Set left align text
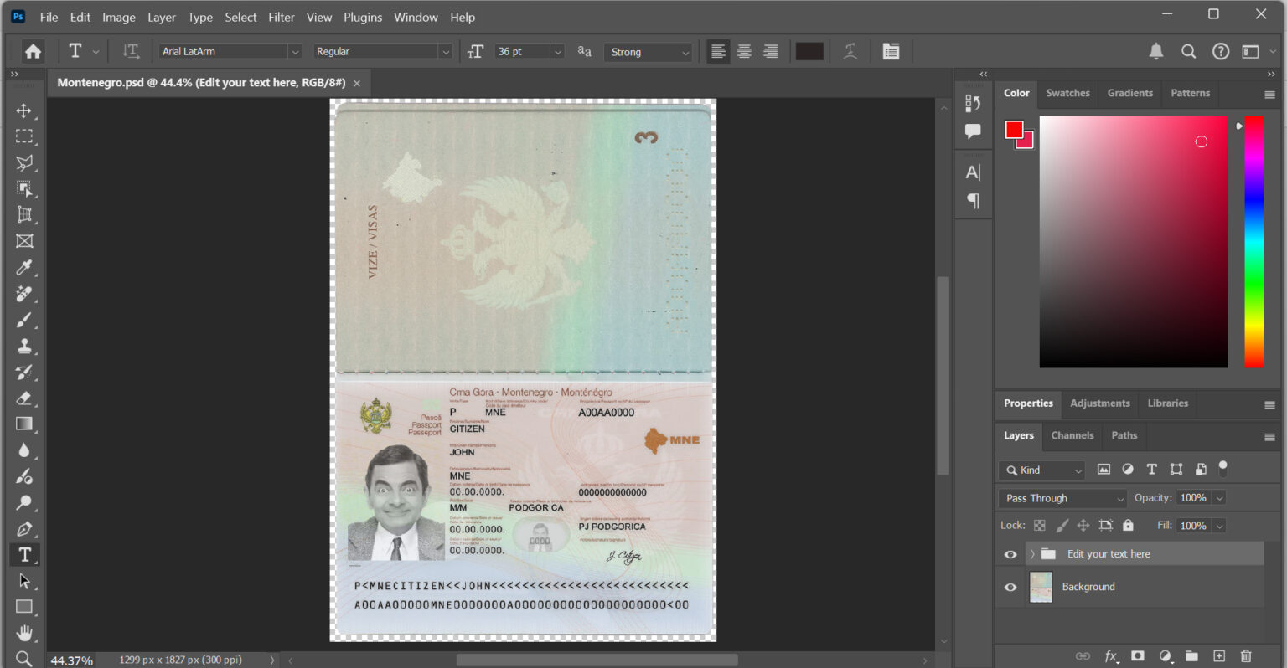 718,51
